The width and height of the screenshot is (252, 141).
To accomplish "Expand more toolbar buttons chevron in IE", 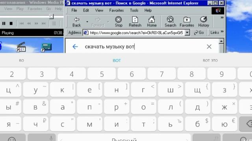I will coord(222,18).
